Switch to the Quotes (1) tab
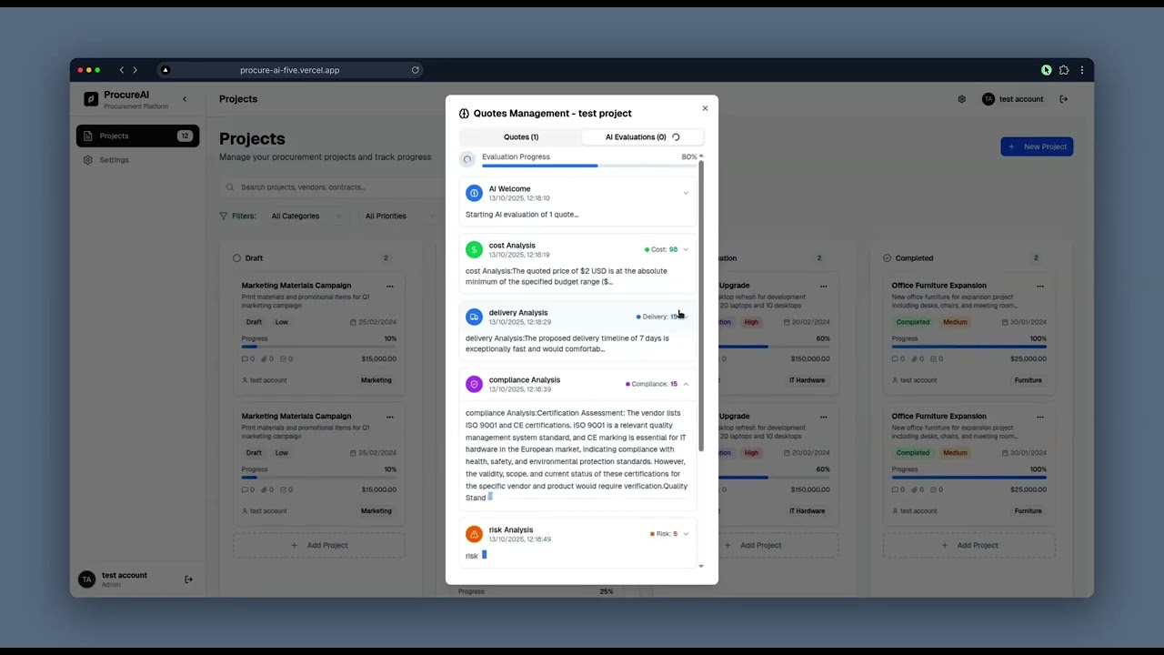 tap(521, 137)
